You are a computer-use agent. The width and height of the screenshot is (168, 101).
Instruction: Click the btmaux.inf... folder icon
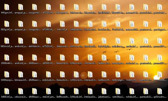tap(20, 74)
